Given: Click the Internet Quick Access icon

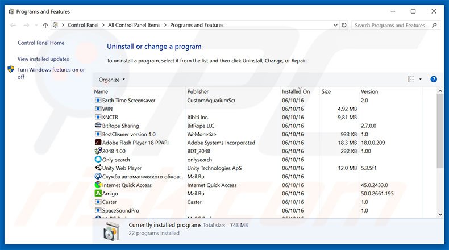Looking at the screenshot, I should pos(98,185).
